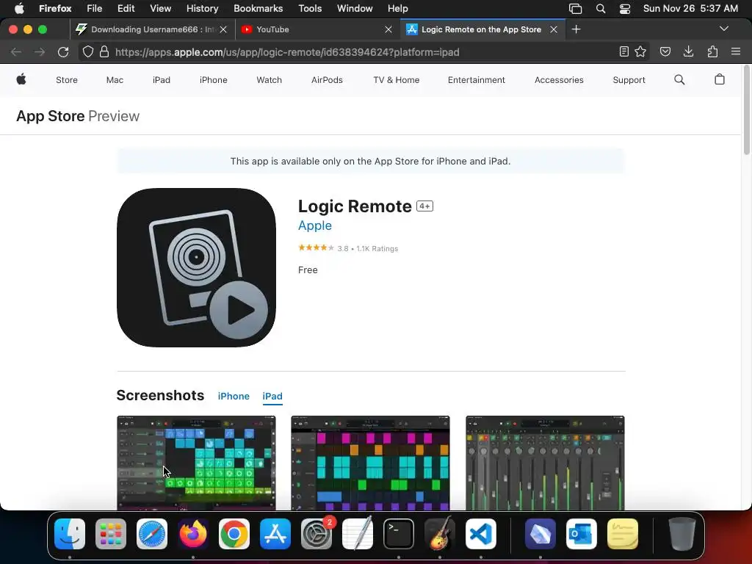Open Spotlight search in the menu bar
This screenshot has height=564, width=752.
pyautogui.click(x=601, y=9)
